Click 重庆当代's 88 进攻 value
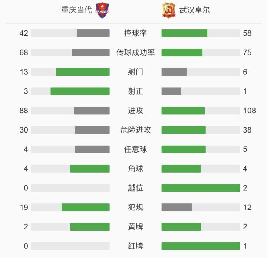 pyautogui.click(x=24, y=111)
